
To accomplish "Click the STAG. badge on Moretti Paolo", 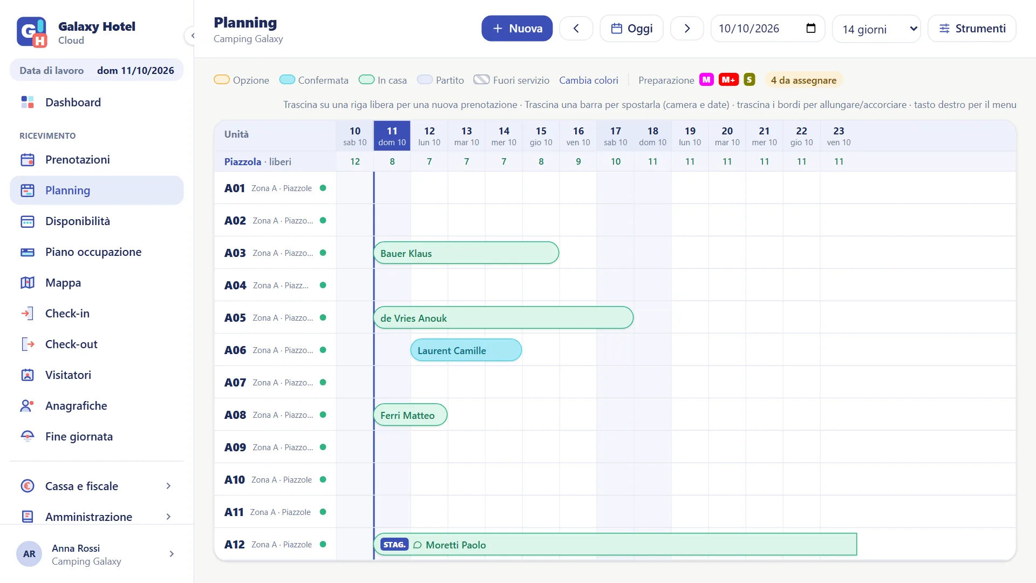I will tap(394, 545).
